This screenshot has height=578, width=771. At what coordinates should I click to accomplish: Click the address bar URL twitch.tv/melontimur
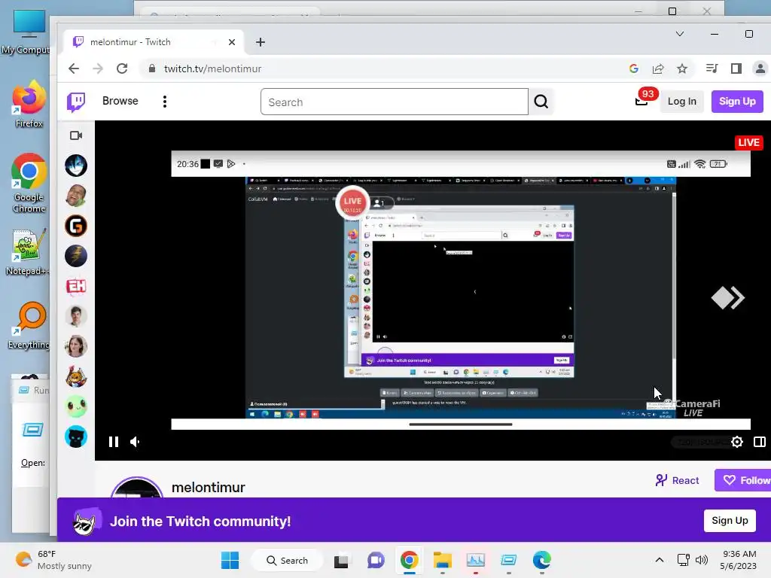click(x=212, y=68)
